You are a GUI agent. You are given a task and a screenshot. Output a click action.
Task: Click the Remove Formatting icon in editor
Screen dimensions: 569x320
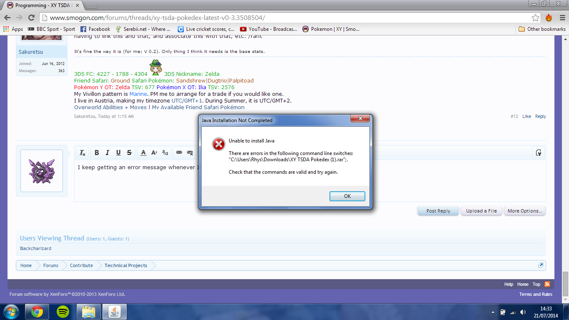82,152
